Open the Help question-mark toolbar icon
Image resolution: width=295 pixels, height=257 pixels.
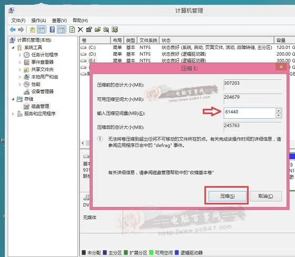[x=52, y=29]
